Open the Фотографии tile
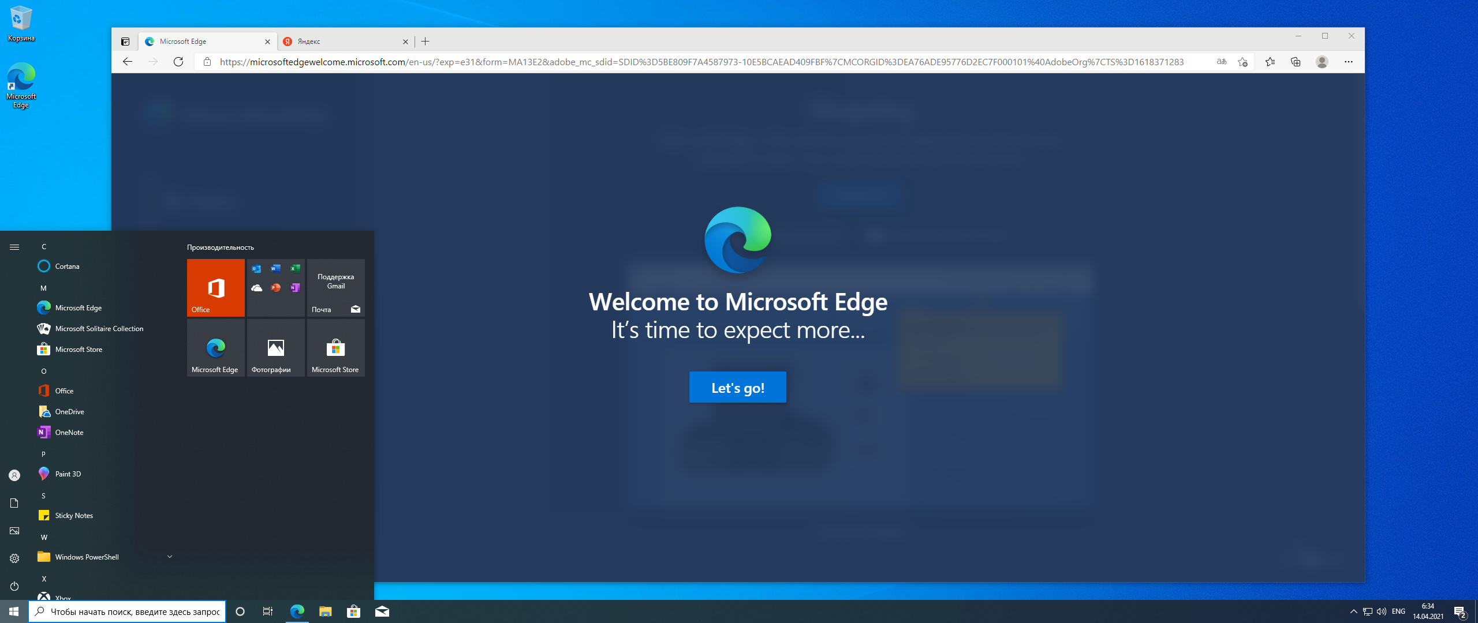The width and height of the screenshot is (1478, 623). point(276,348)
